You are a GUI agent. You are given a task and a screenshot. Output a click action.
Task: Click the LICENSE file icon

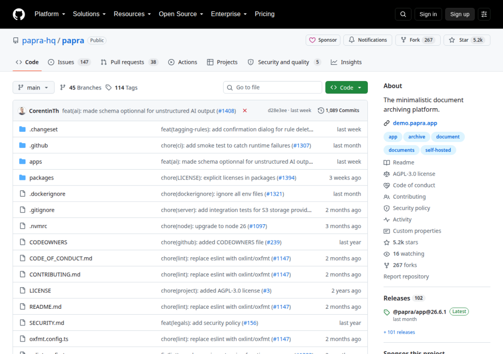coord(23,291)
